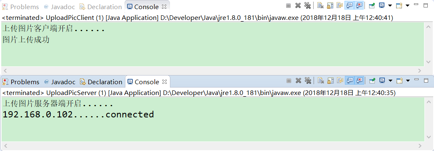Clear the bottom console output
434x151 pixels.
(x=321, y=80)
